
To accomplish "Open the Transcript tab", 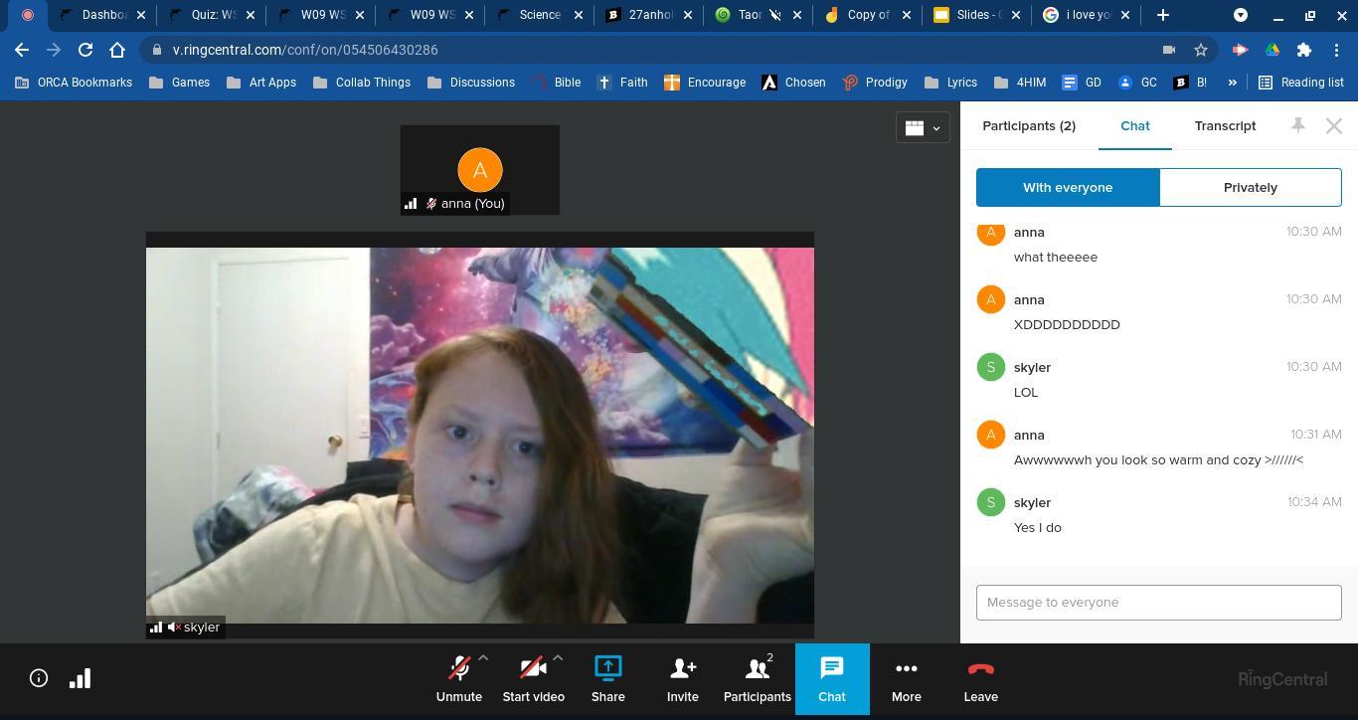I will click(1225, 125).
